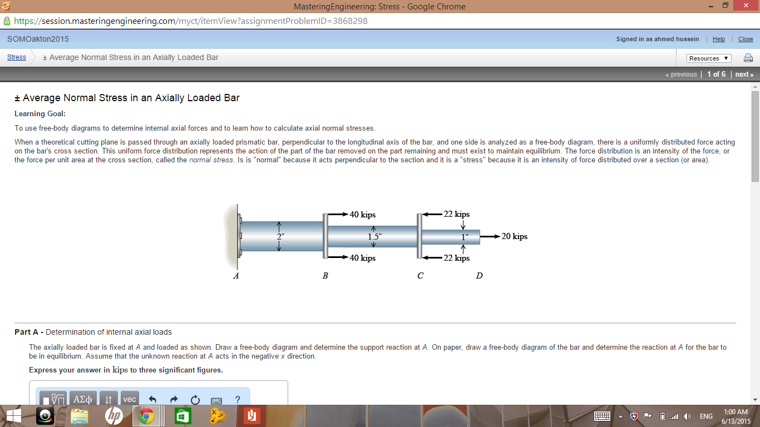Click scrollbar up arrow

(755, 87)
